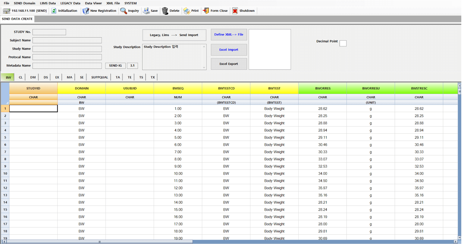Open the SYSTEM menu
Viewport: 464px width, 244px height.
130,3
